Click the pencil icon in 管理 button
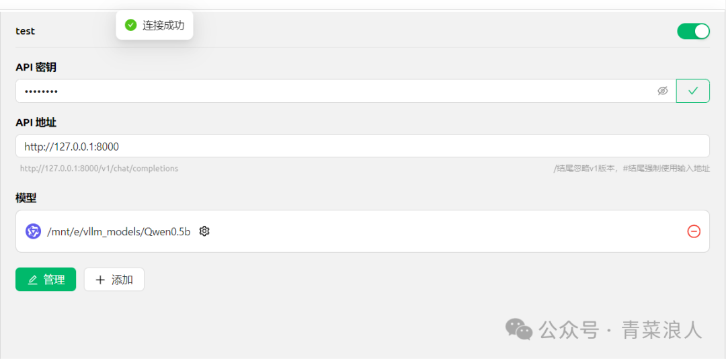 pyautogui.click(x=32, y=280)
